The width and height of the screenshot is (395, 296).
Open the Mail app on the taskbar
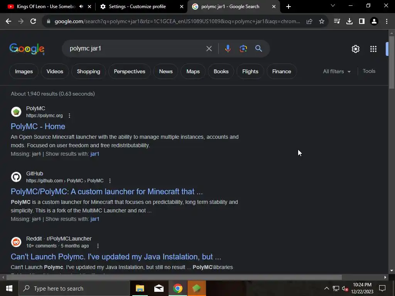159,288
